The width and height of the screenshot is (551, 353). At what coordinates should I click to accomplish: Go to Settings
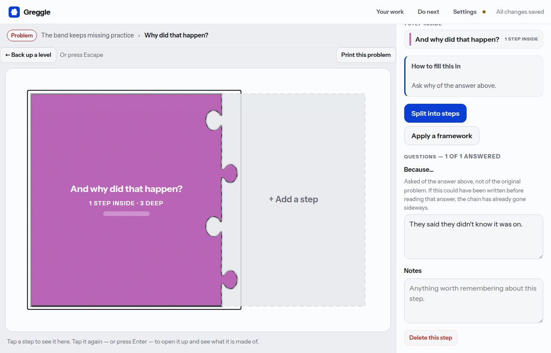click(x=464, y=12)
